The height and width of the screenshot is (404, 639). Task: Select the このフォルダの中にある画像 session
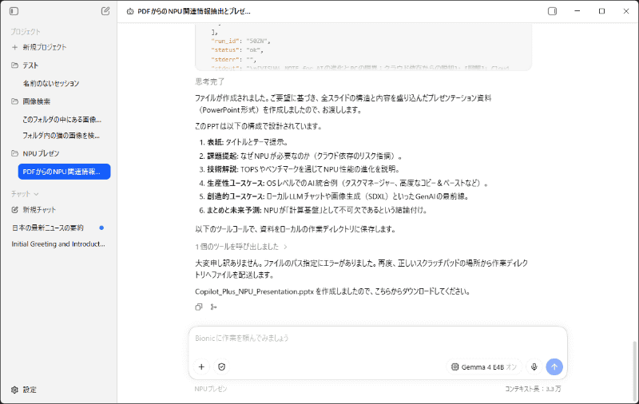(x=64, y=119)
